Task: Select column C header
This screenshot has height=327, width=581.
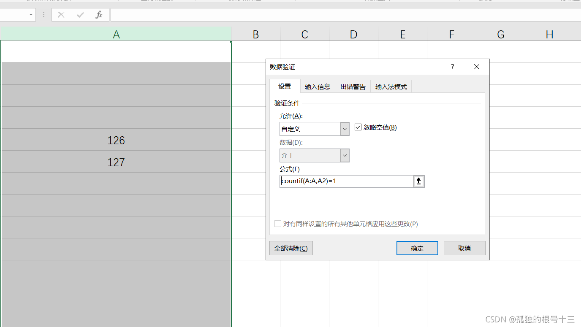Action: coord(305,34)
